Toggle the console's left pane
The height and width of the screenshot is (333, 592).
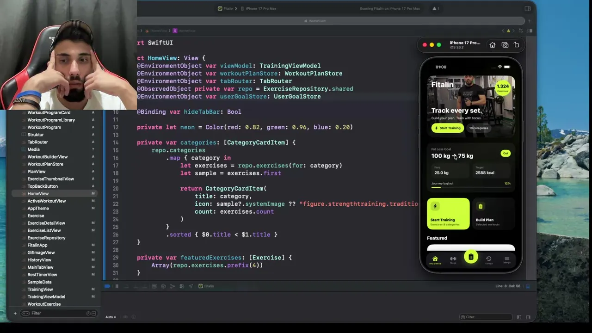[519, 317]
